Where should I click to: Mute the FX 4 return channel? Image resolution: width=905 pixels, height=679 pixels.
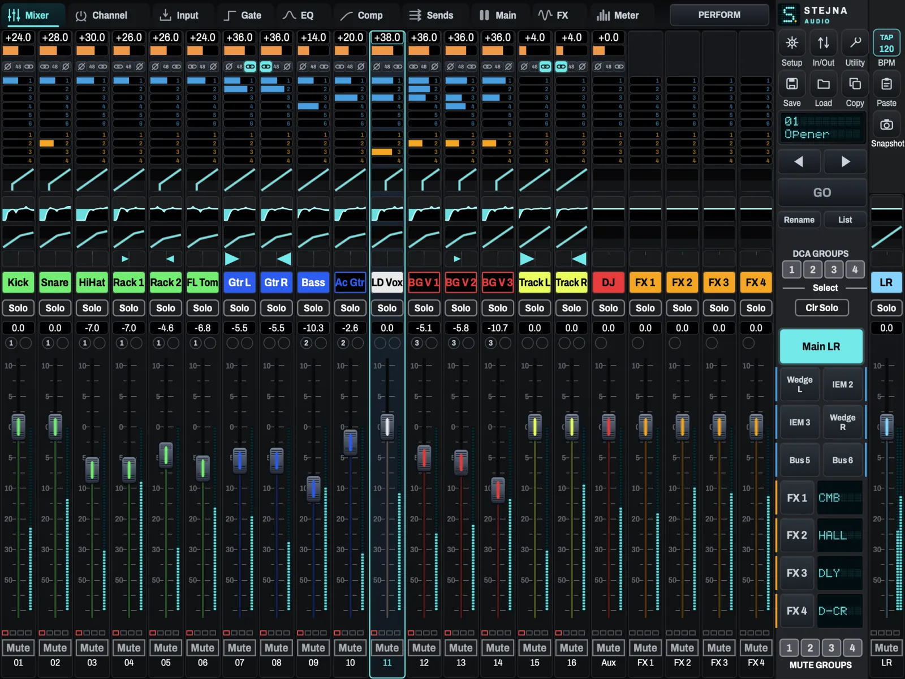(756, 648)
